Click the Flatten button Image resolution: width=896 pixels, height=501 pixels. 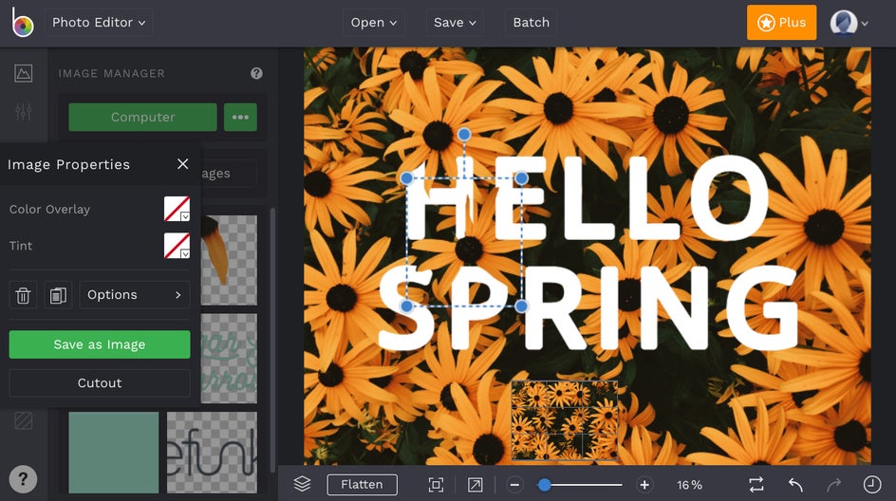(x=362, y=485)
